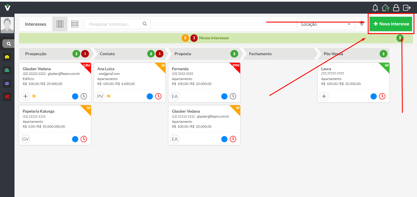Open the user avatar photo
Image resolution: width=417 pixels, height=197 pixels.
7,25
